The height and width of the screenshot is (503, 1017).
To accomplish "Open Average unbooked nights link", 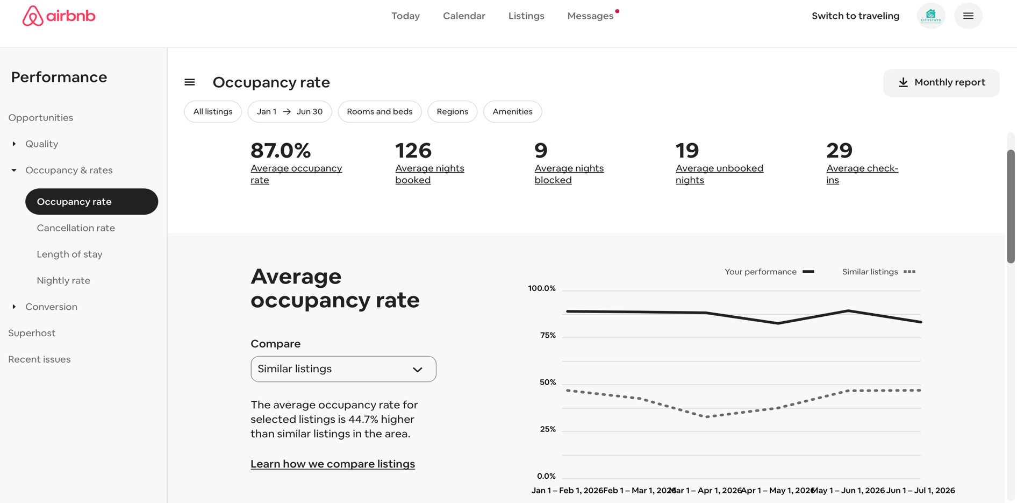I will tap(719, 174).
